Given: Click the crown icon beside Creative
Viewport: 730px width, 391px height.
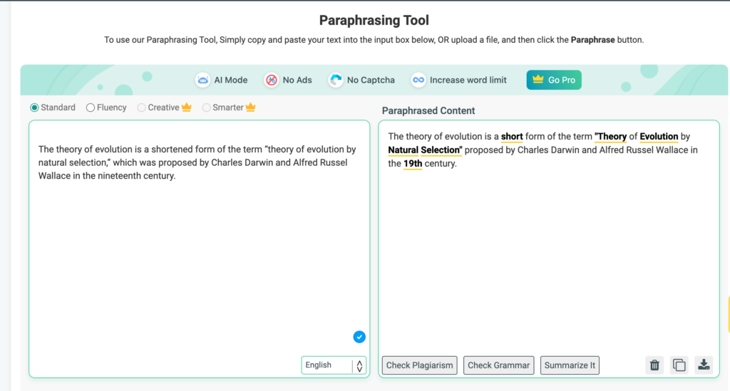Looking at the screenshot, I should 187,108.
